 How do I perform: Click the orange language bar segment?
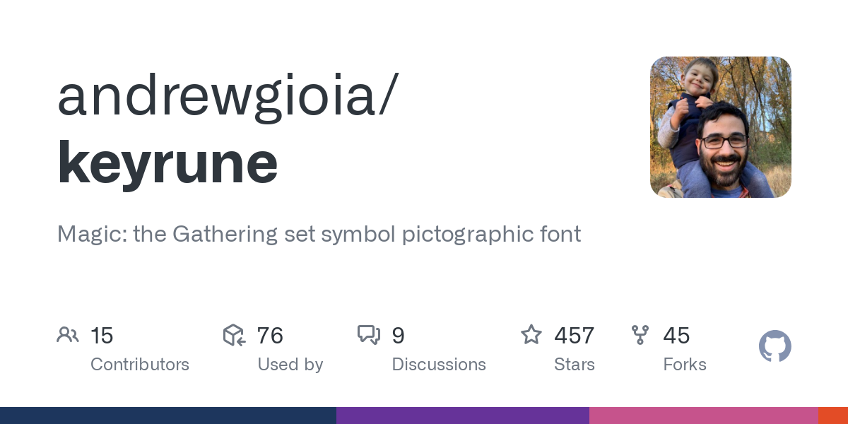(x=833, y=416)
